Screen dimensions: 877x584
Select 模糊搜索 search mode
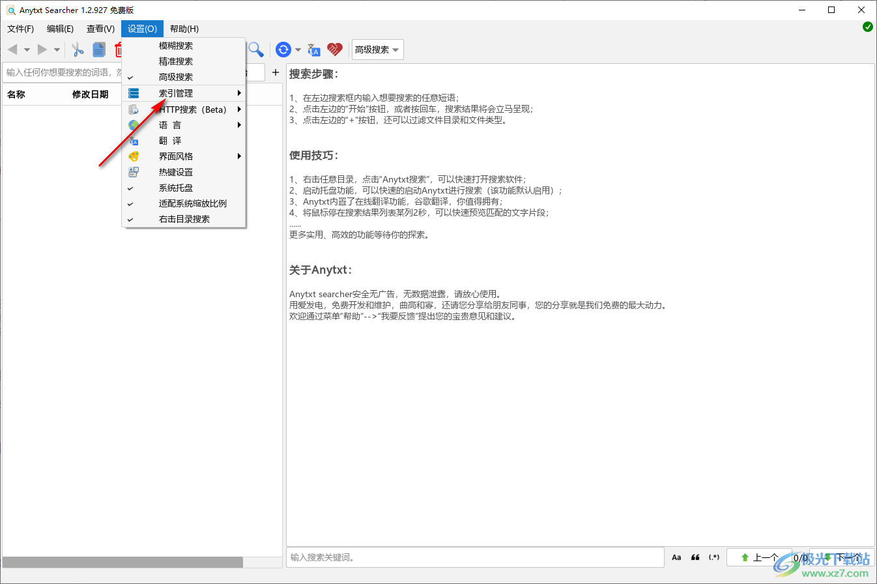[184, 46]
